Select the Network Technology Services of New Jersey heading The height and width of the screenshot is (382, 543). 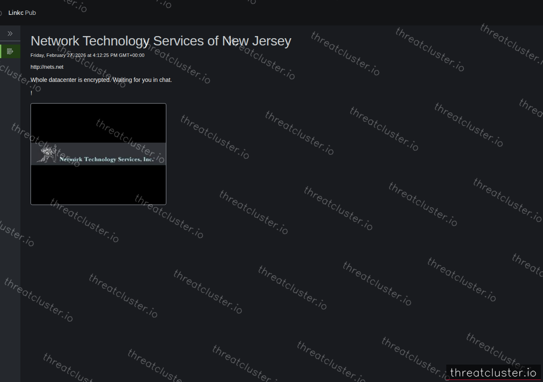click(x=161, y=41)
